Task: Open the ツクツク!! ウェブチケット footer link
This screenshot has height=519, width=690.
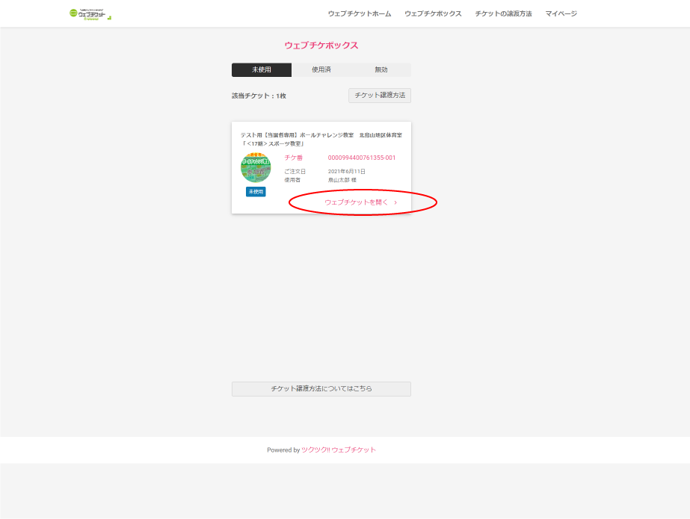Action: [339, 450]
